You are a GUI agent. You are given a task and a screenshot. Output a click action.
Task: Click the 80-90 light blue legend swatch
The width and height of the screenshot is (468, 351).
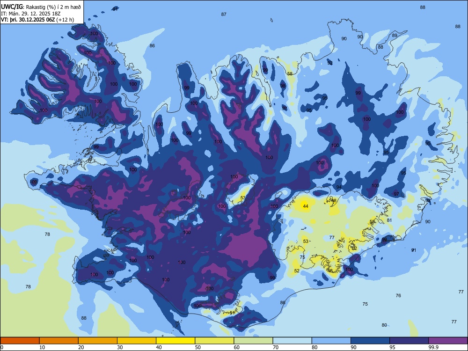click(x=331, y=341)
